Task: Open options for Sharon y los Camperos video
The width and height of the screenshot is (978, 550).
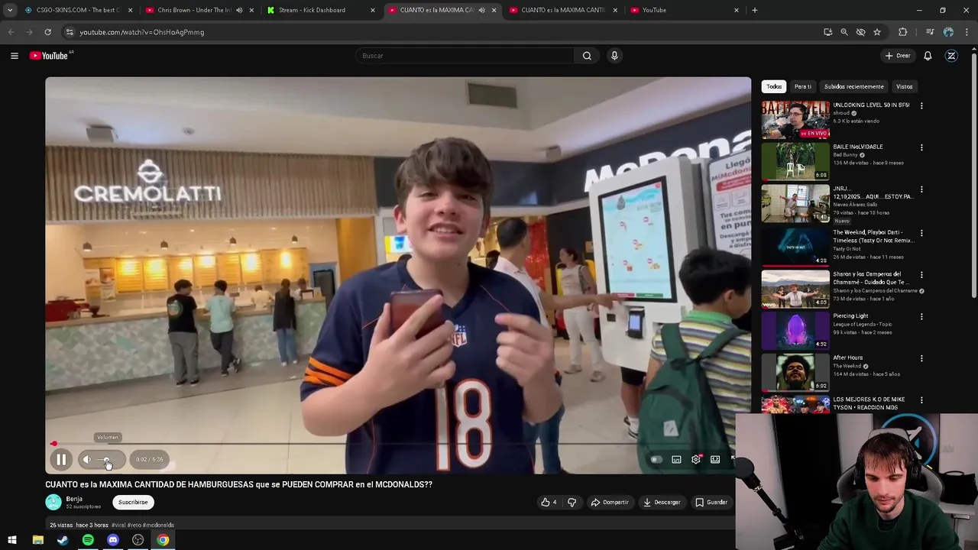Action: tap(921, 275)
